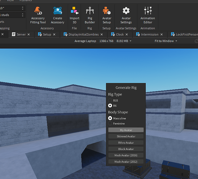The width and height of the screenshot is (198, 179).
Task: Insert Mesh Avatar (2016) rig
Action: click(x=126, y=155)
